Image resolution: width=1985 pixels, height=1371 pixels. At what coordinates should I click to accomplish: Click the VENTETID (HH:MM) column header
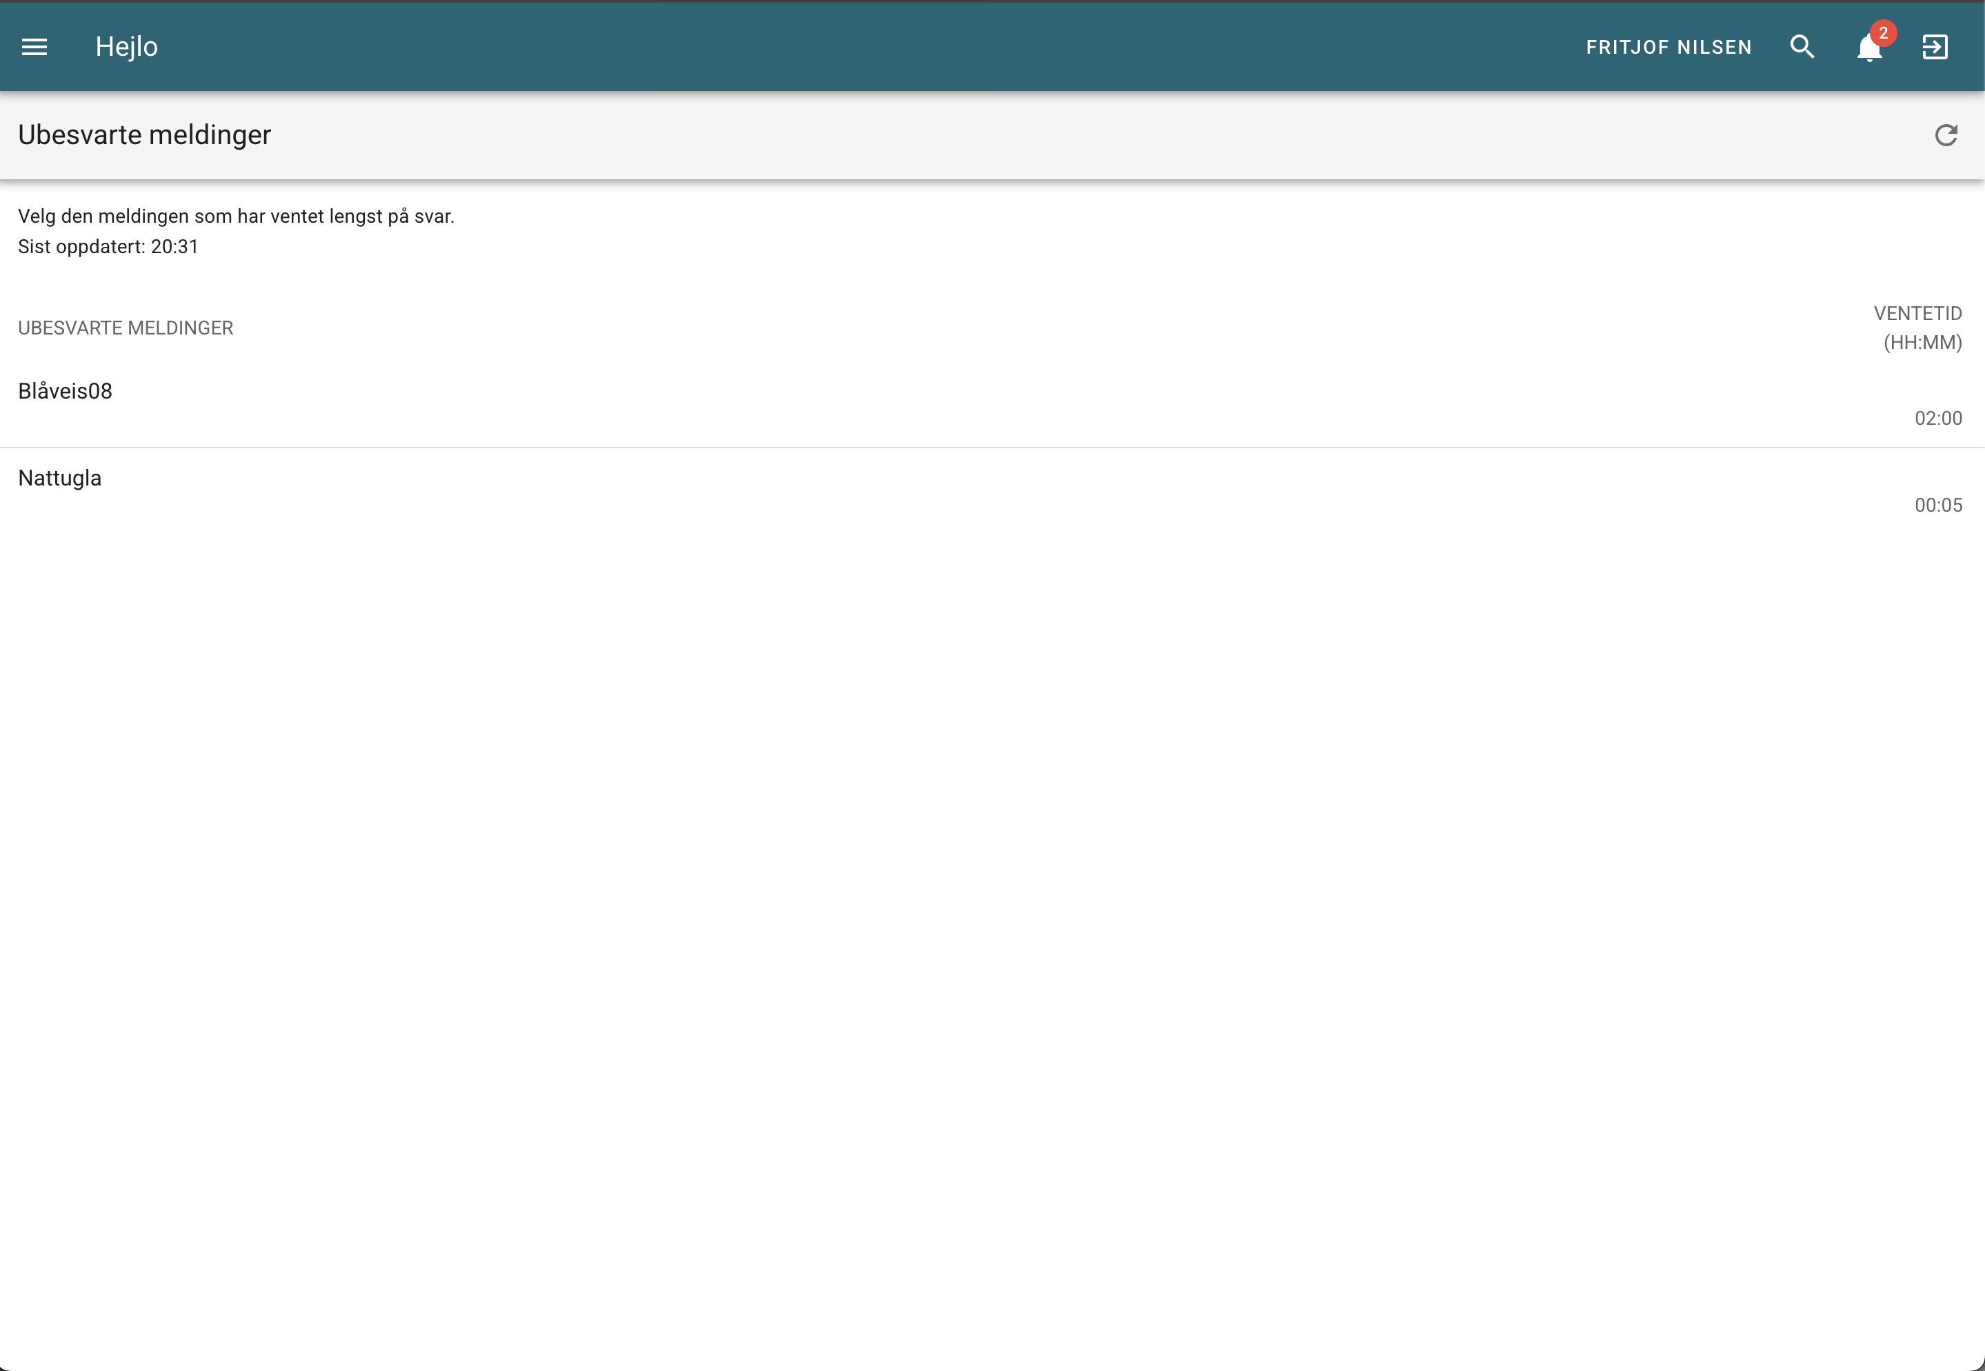[x=1918, y=328]
